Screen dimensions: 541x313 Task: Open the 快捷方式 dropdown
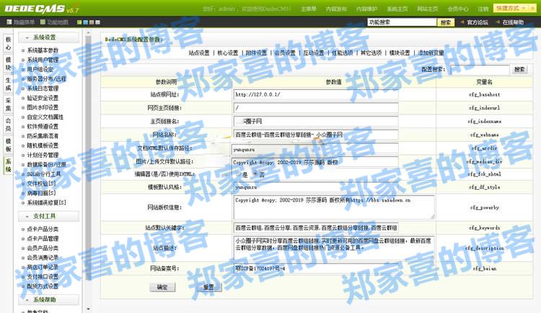[511, 8]
